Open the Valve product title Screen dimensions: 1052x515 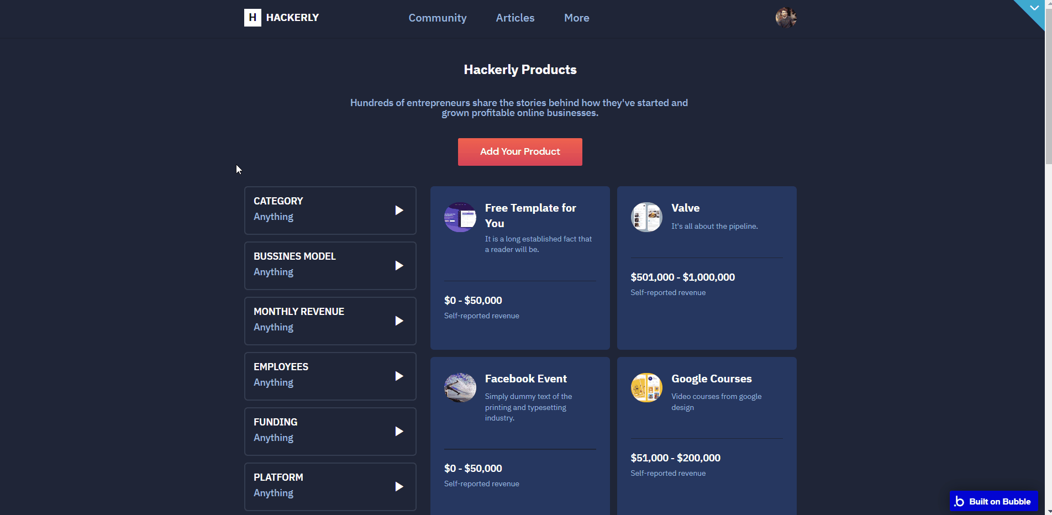pyautogui.click(x=686, y=208)
